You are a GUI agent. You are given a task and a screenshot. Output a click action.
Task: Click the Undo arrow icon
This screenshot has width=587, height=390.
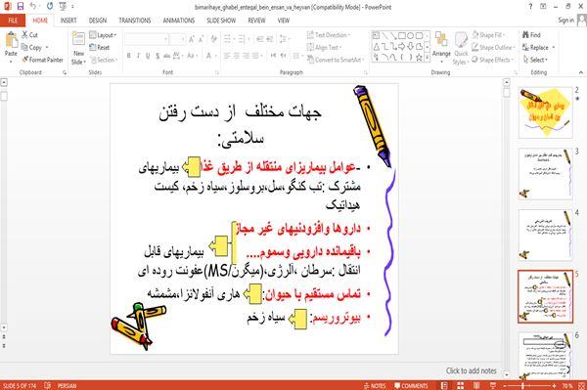(x=33, y=7)
